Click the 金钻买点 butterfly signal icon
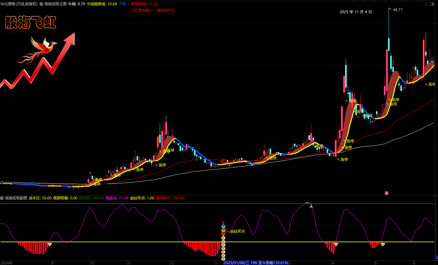The height and width of the screenshot is (265, 438). click(223, 231)
